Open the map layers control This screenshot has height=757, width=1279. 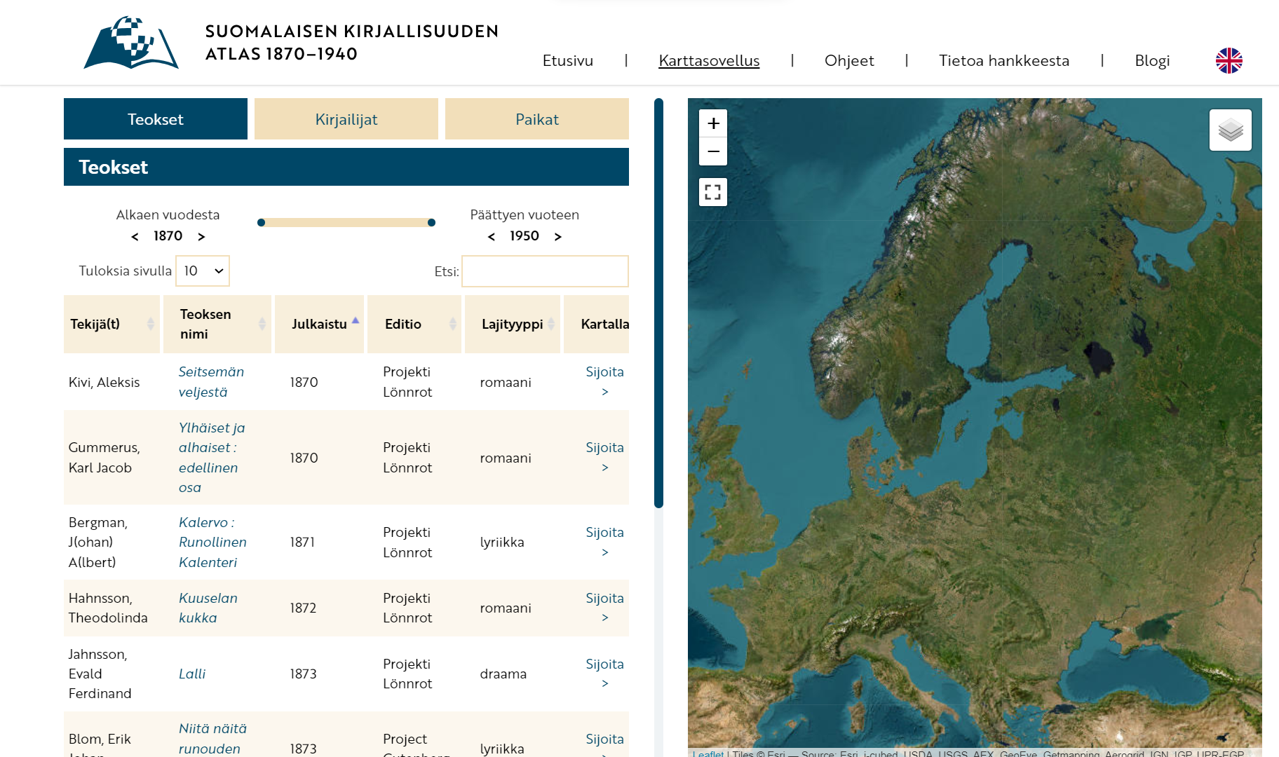1230,130
